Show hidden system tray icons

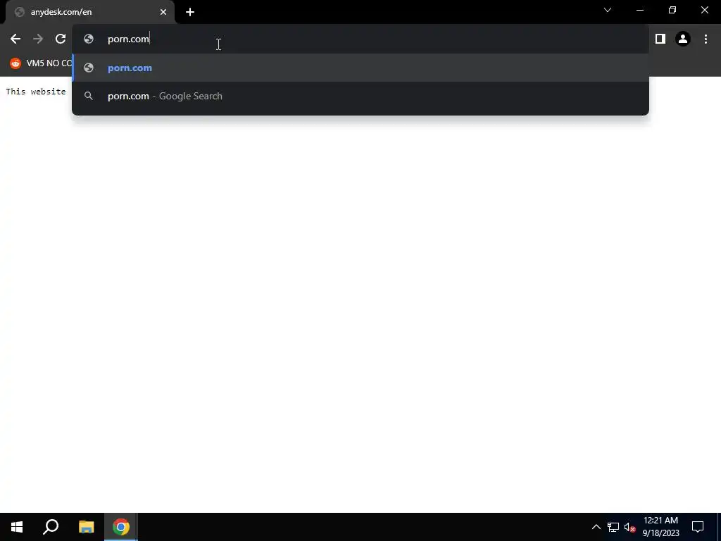(596, 527)
